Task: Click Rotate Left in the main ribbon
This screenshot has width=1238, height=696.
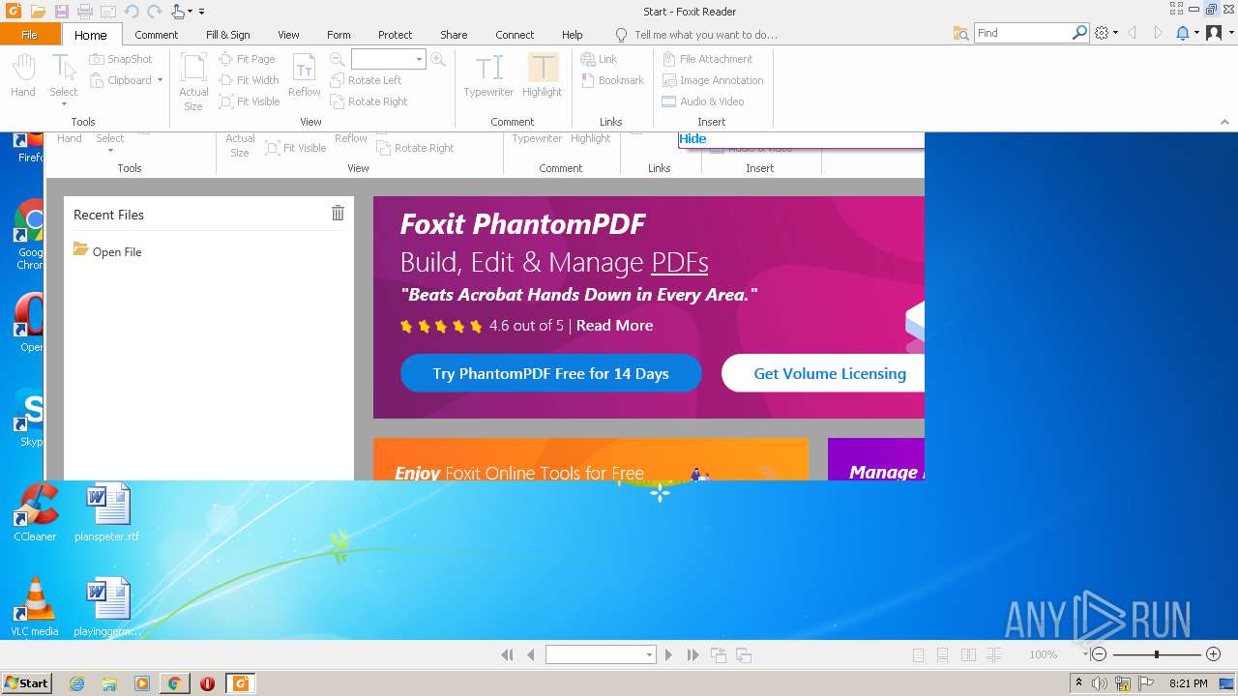Action: 366,80
